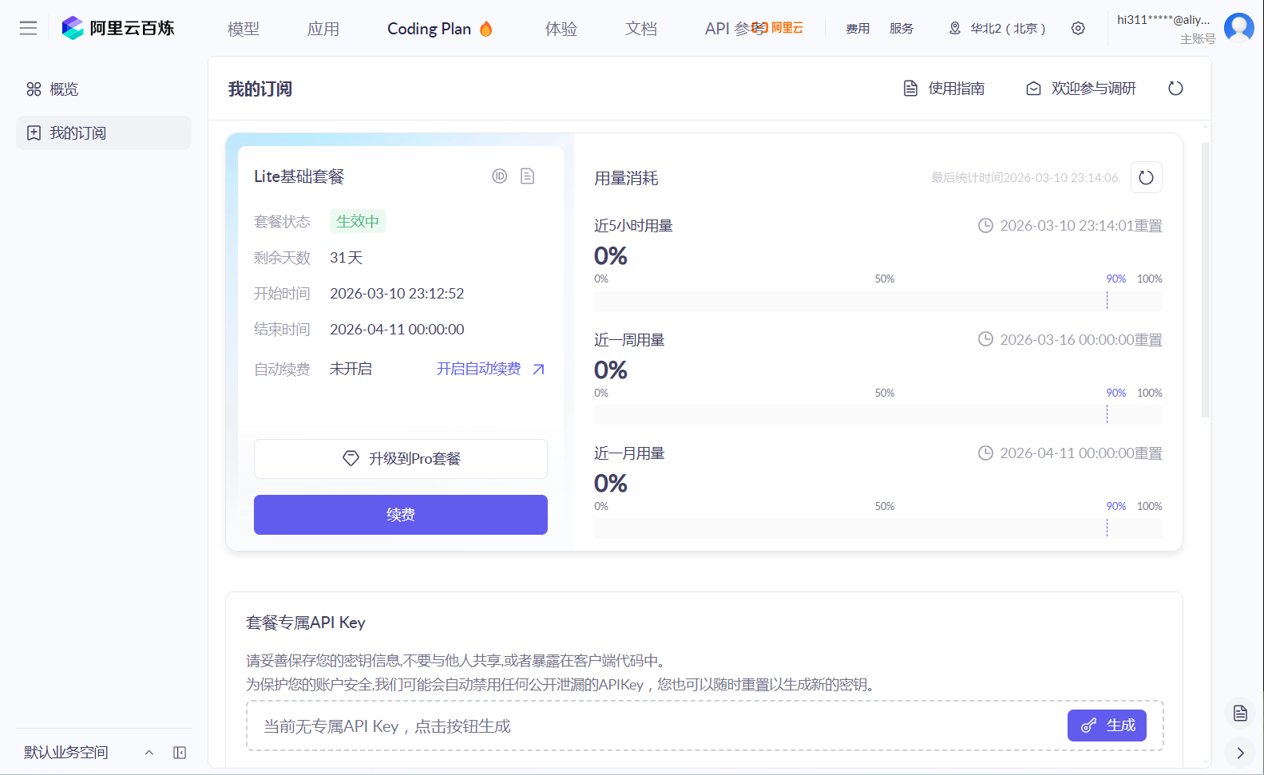This screenshot has height=775, width=1264.
Task: Go to 模型 in top navigation
Action: pyautogui.click(x=244, y=29)
